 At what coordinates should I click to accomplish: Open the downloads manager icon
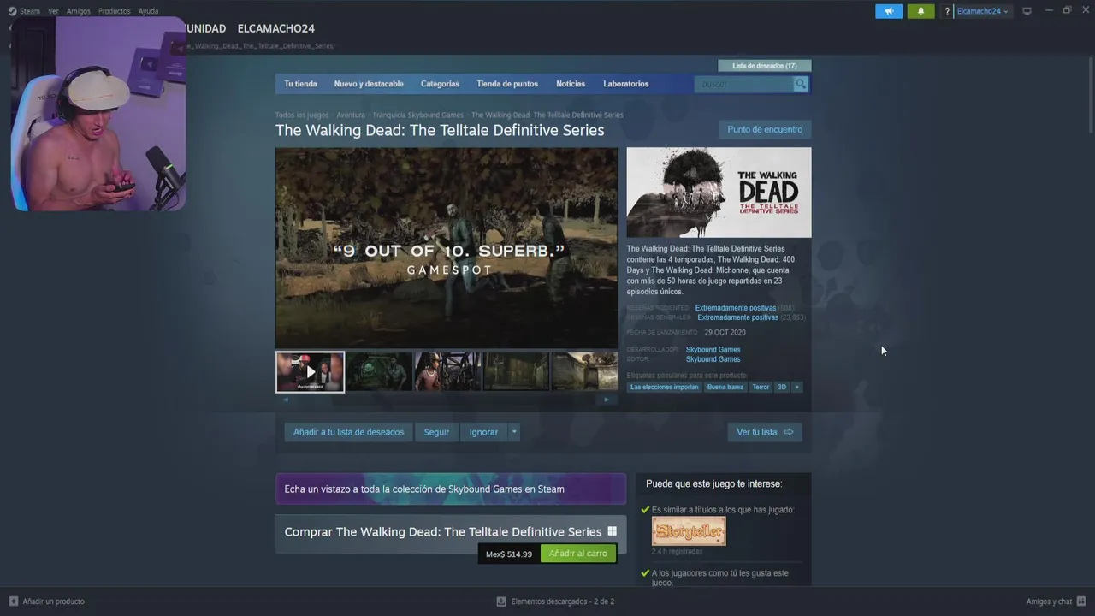pyautogui.click(x=501, y=601)
